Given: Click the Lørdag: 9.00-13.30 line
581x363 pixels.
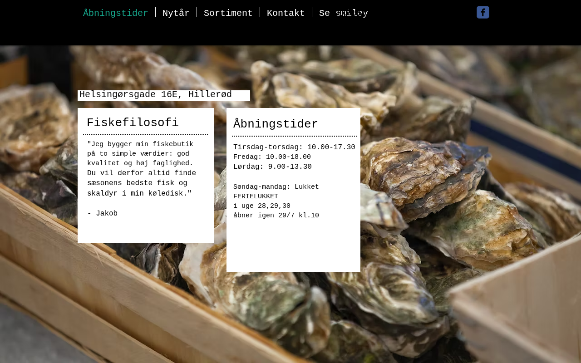Looking at the screenshot, I should coord(272,167).
